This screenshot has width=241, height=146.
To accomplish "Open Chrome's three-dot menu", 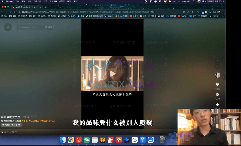I will point(223,12).
